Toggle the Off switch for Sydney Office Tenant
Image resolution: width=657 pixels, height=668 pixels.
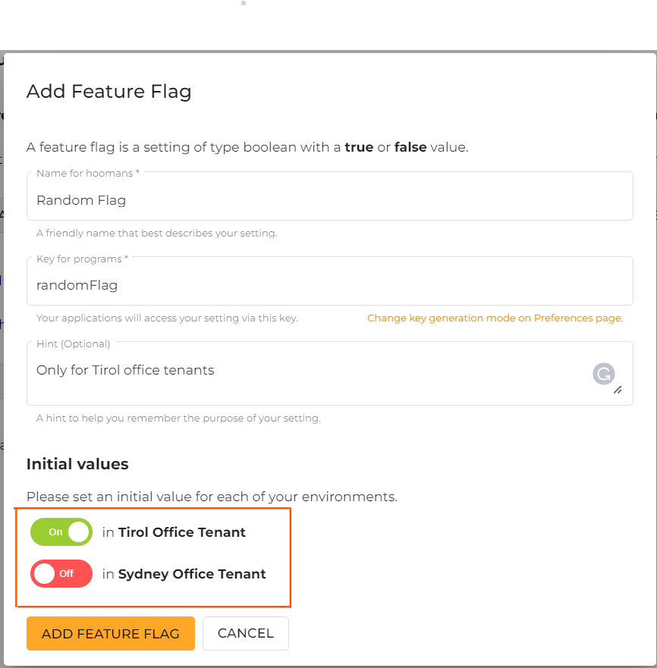click(61, 574)
